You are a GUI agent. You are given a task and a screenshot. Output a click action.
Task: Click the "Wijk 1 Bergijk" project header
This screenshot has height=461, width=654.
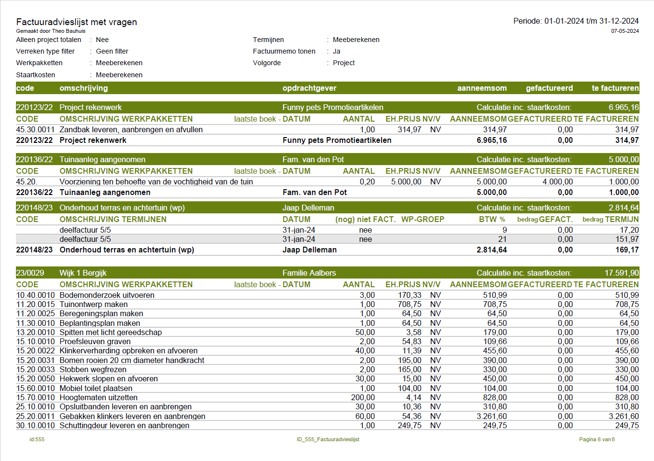83,273
